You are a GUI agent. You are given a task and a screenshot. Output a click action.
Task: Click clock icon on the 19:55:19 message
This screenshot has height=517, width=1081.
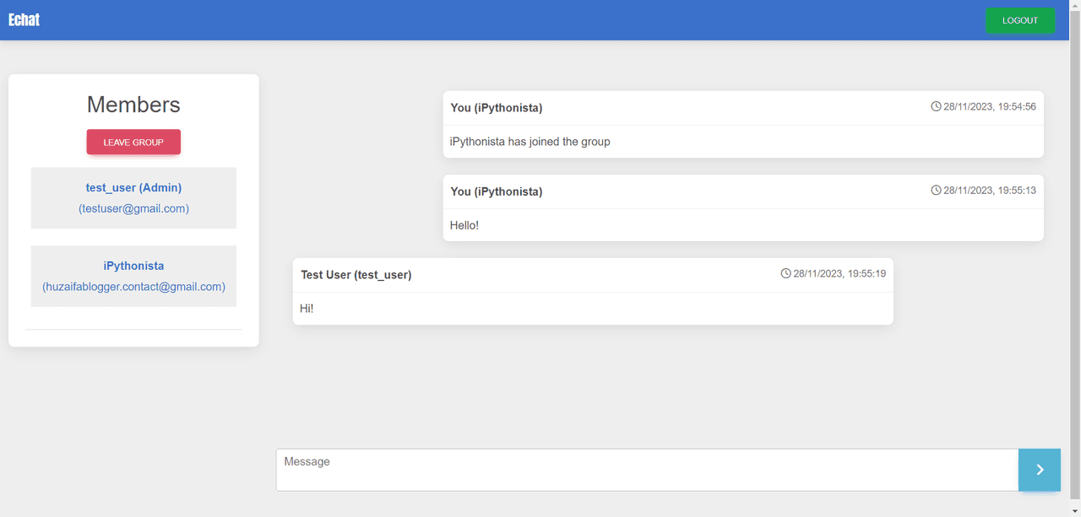point(785,273)
